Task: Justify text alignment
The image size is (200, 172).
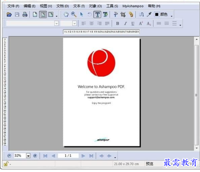Action: [x=107, y=23]
